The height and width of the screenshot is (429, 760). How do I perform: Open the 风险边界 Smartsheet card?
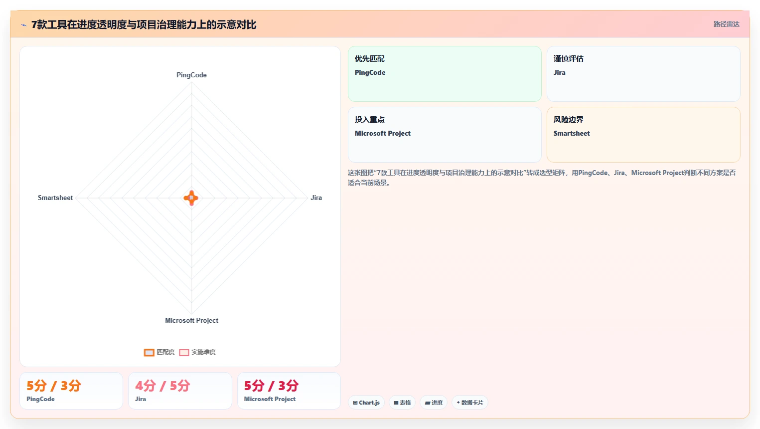click(x=643, y=135)
